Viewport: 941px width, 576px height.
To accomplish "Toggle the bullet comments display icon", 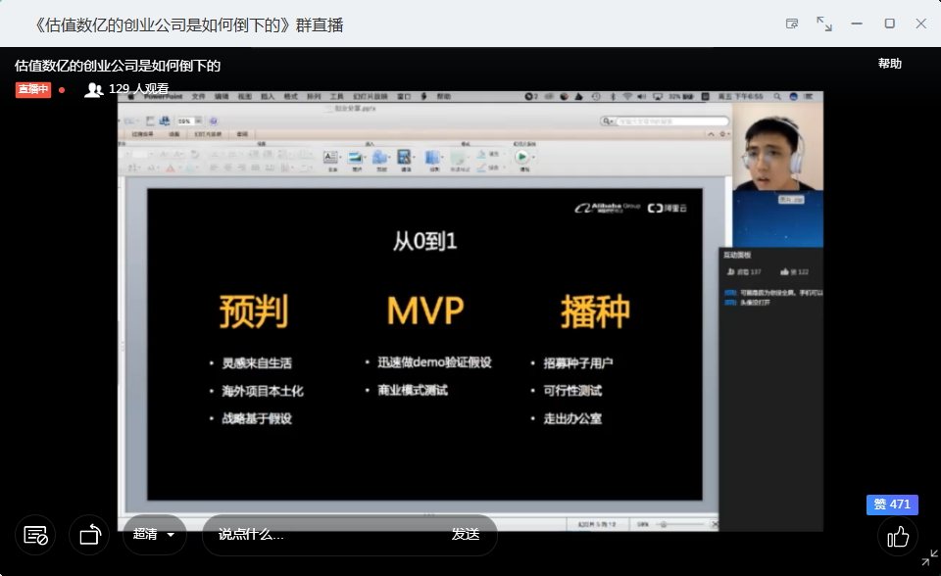I will tap(36, 535).
